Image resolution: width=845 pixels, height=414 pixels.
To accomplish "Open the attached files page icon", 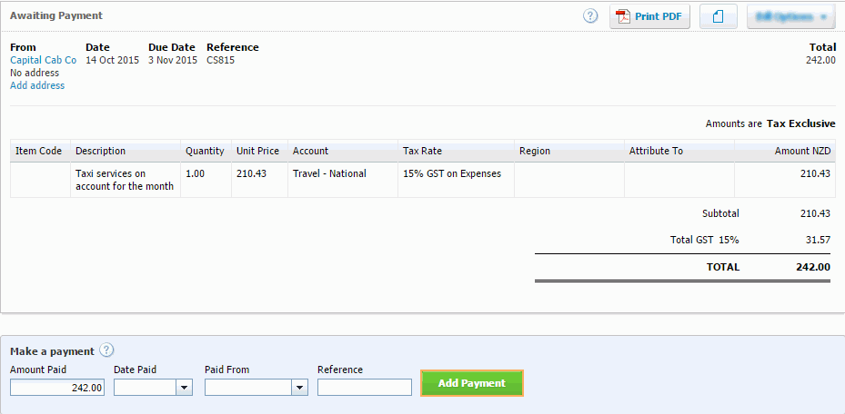I will coord(718,16).
